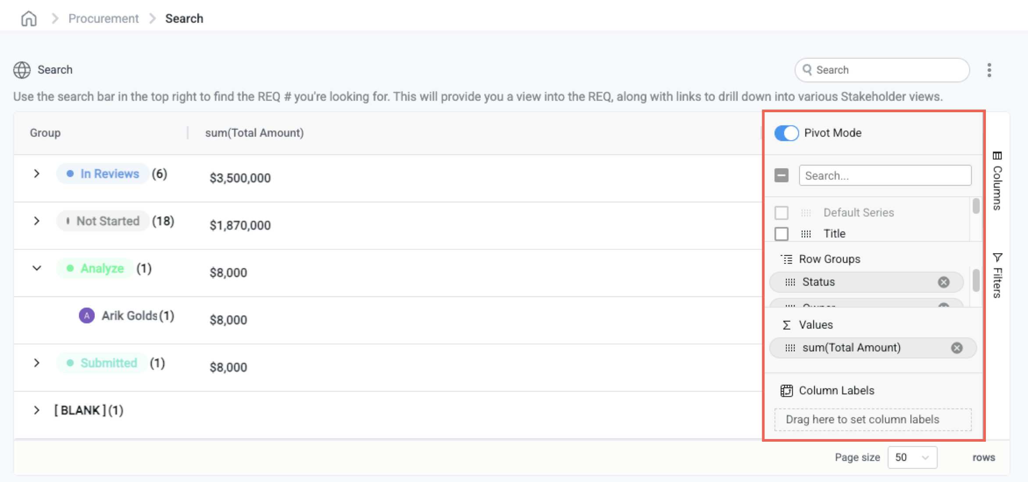Open the Page size dropdown
This screenshot has height=482, width=1028.
(912, 457)
